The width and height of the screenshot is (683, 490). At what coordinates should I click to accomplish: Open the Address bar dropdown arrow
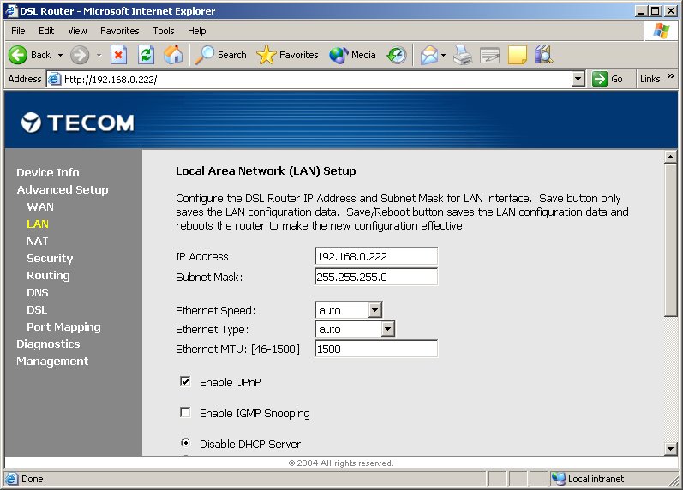click(578, 79)
